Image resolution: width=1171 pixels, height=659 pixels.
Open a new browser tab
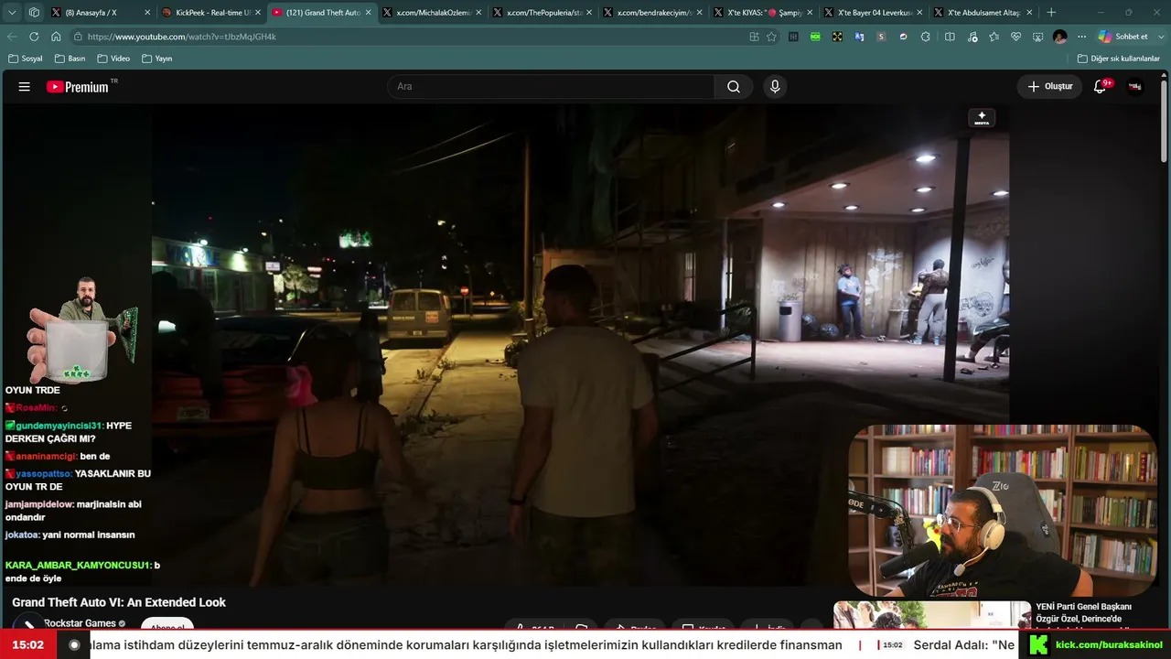[x=1051, y=13]
